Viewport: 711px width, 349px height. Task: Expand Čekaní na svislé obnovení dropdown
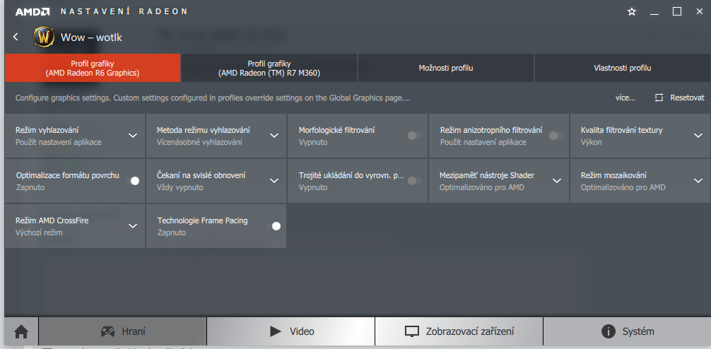(274, 181)
